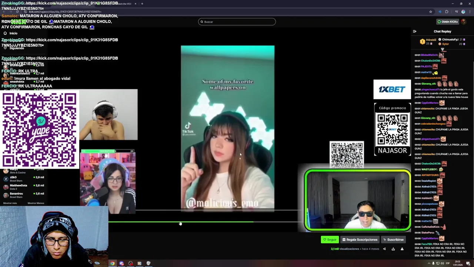474x267 pixels.
Task: Click the Chrome profile avatar
Action: coord(463,12)
